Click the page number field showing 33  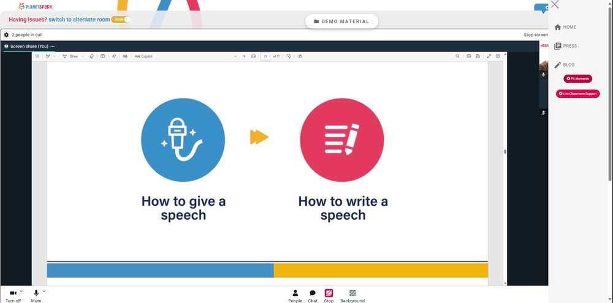tap(265, 56)
